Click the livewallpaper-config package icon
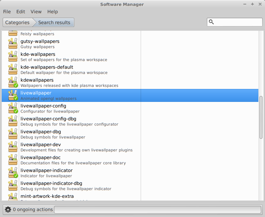 [13, 108]
